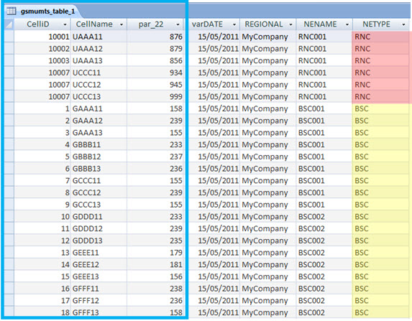Expand the par_22 column dropdown arrow
This screenshot has width=412, height=321.
tap(178, 24)
